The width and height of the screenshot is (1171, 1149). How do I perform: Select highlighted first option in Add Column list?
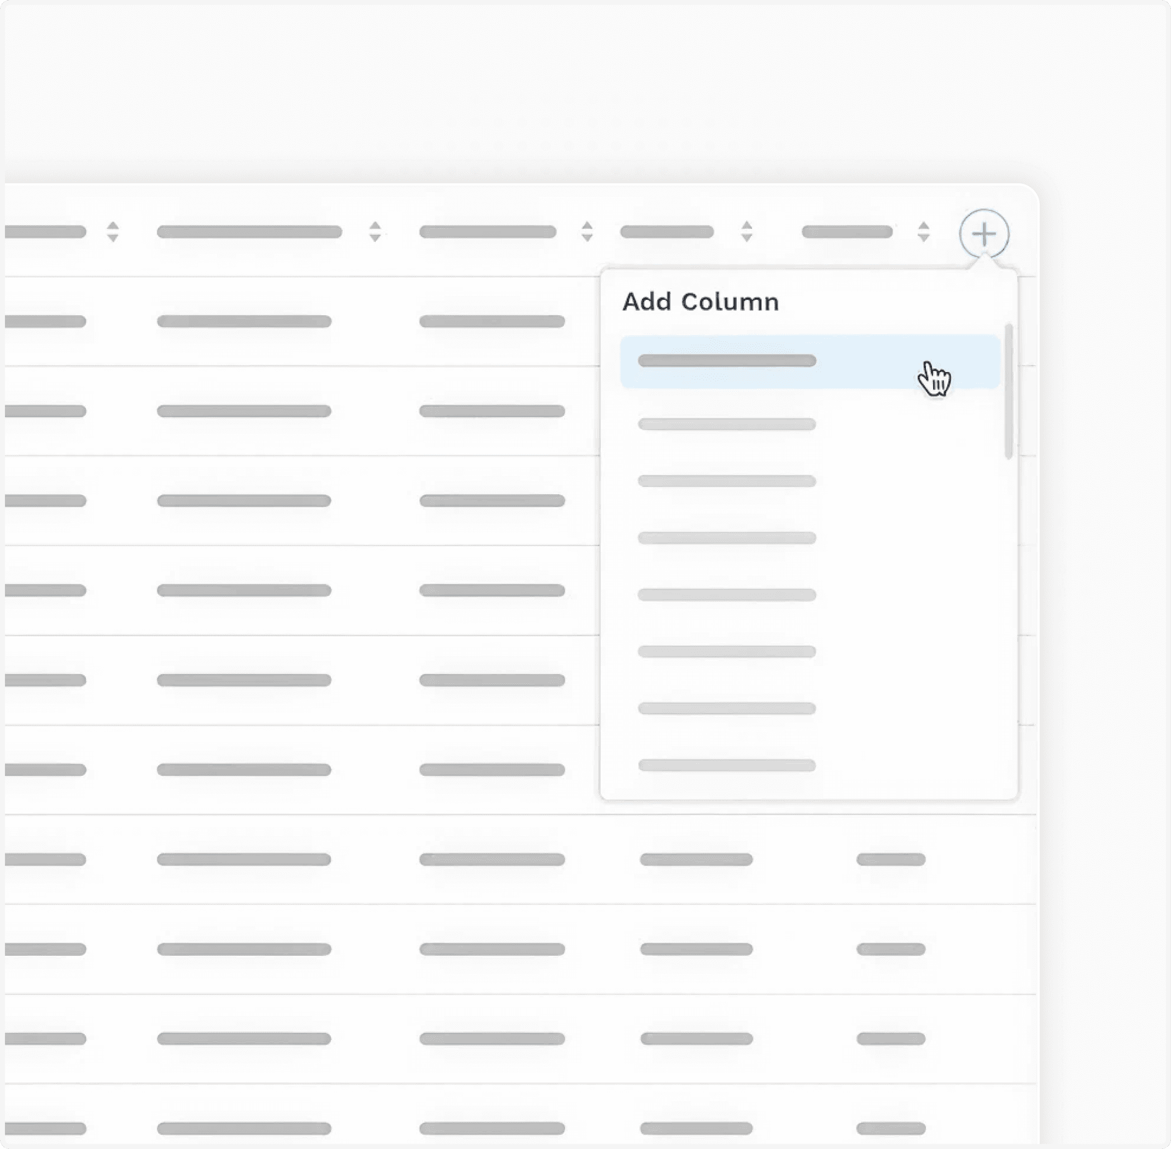click(x=726, y=361)
